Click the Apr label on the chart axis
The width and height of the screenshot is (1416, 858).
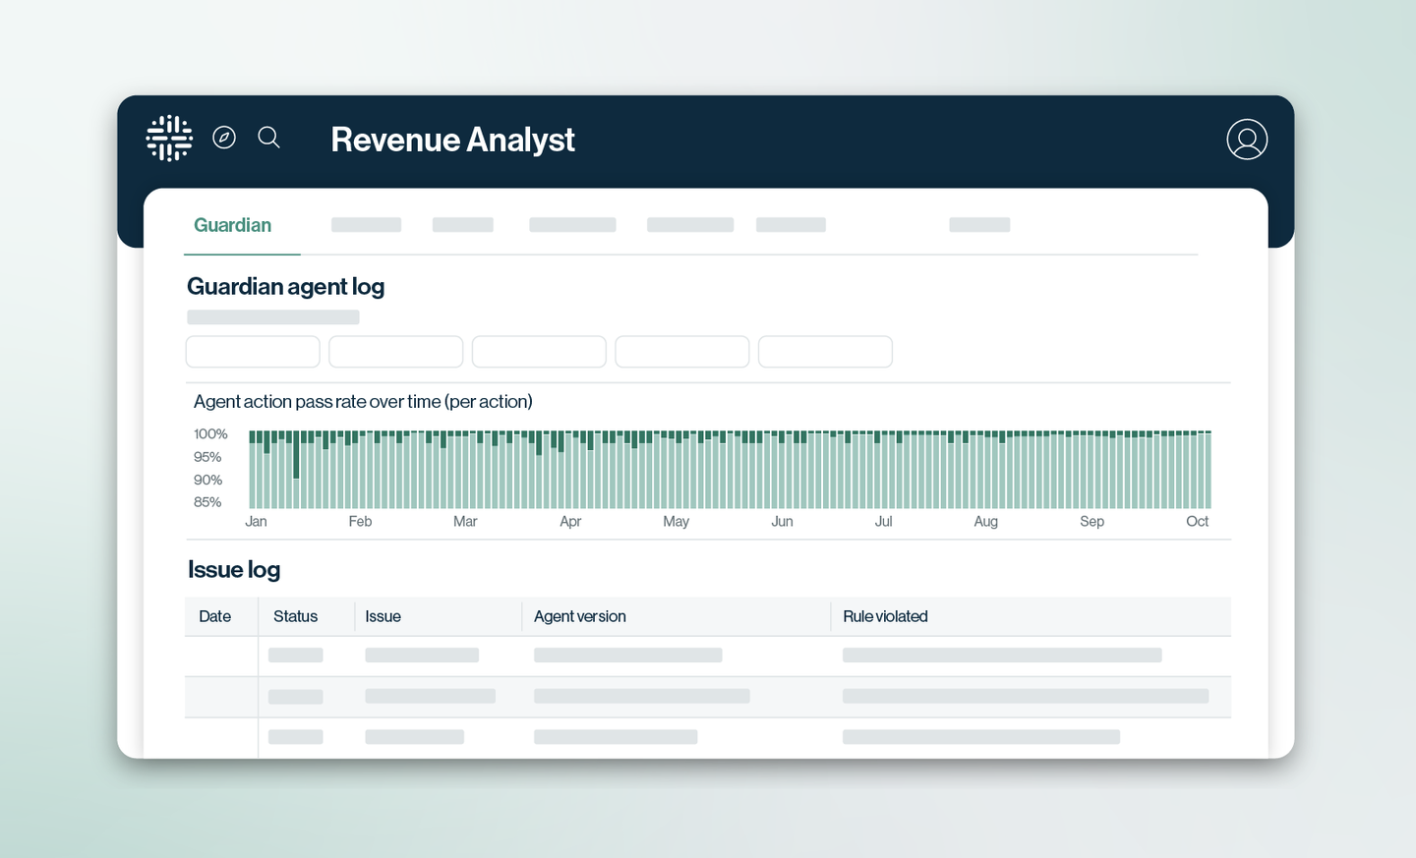click(570, 521)
